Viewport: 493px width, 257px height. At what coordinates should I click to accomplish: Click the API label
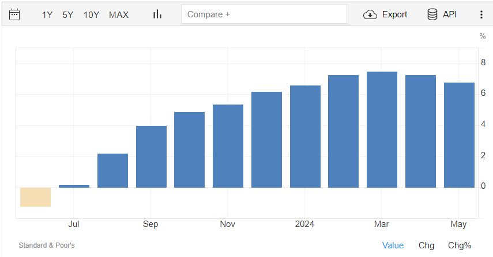coord(450,14)
